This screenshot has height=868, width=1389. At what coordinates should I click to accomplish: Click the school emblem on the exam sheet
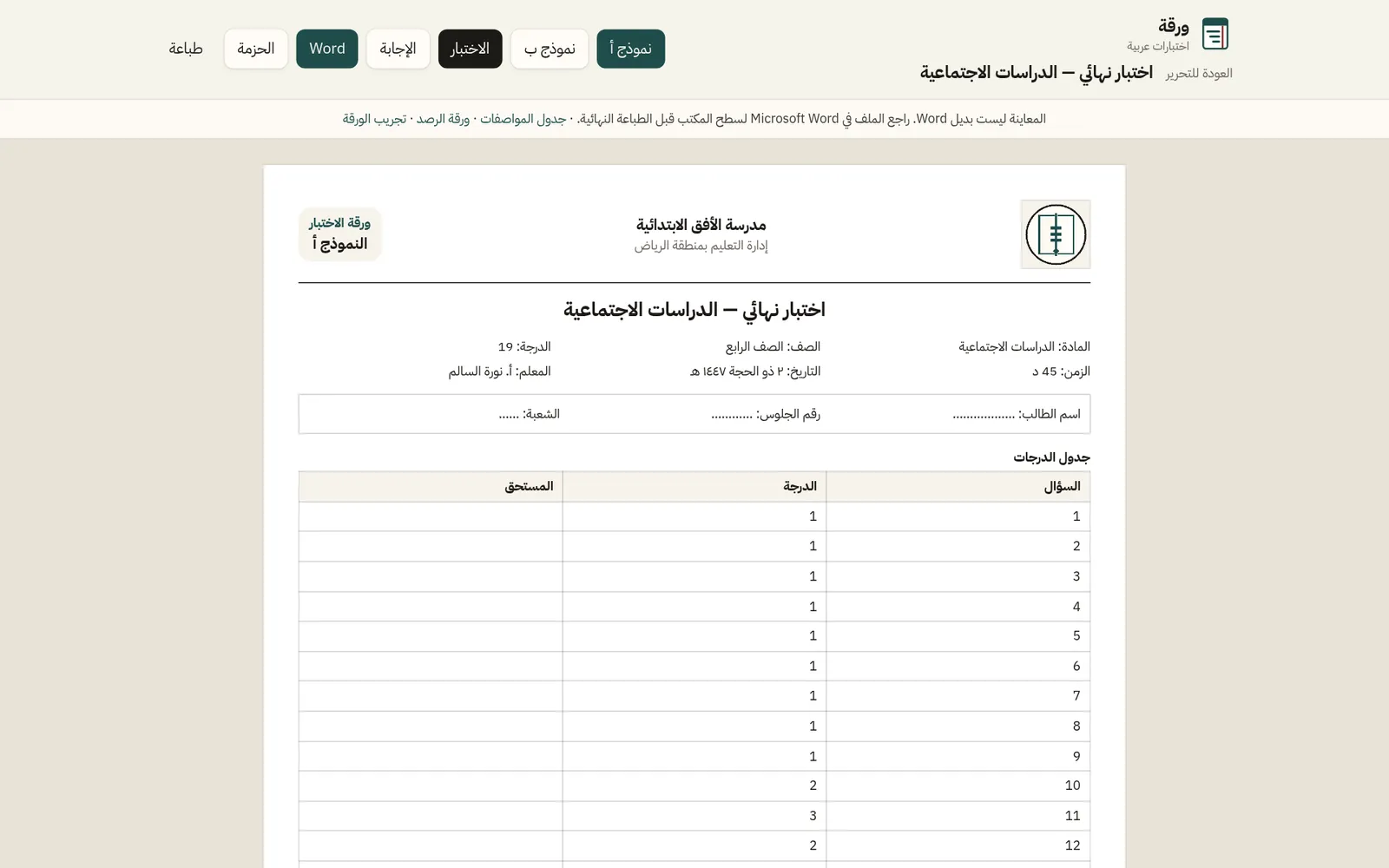pos(1056,234)
